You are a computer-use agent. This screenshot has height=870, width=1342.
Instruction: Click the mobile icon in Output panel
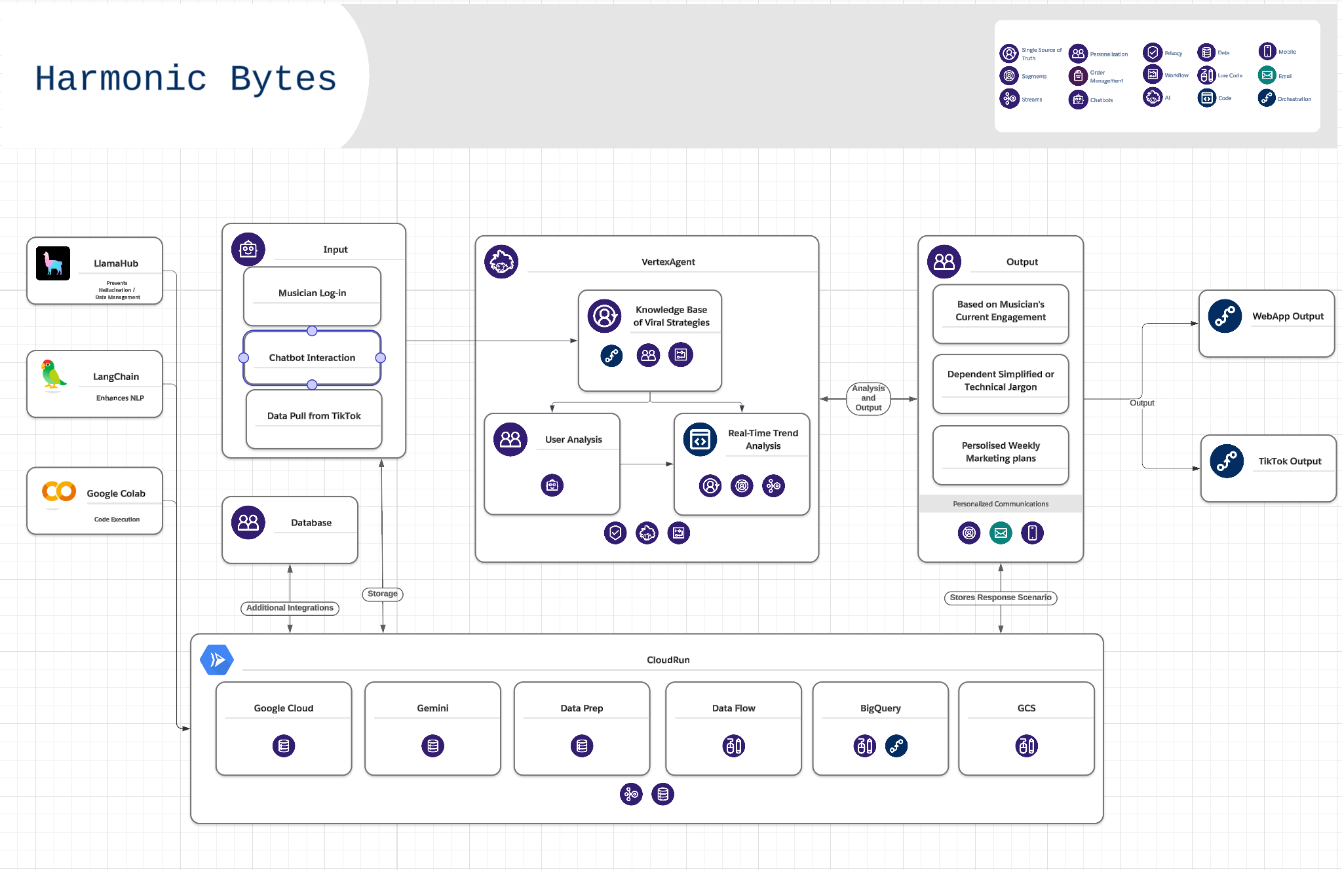click(x=1032, y=533)
